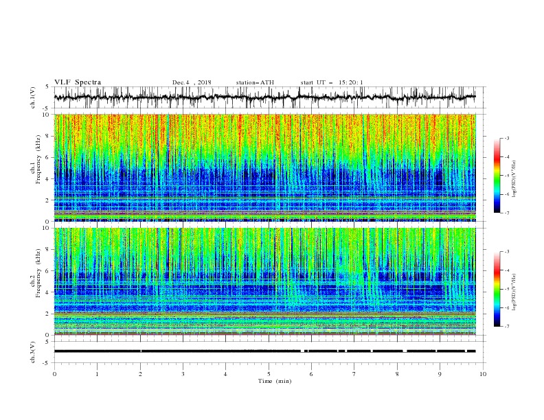Click ch.2 frequency axis tick "2"
Screen dimensions: 544x420
pos(49,314)
